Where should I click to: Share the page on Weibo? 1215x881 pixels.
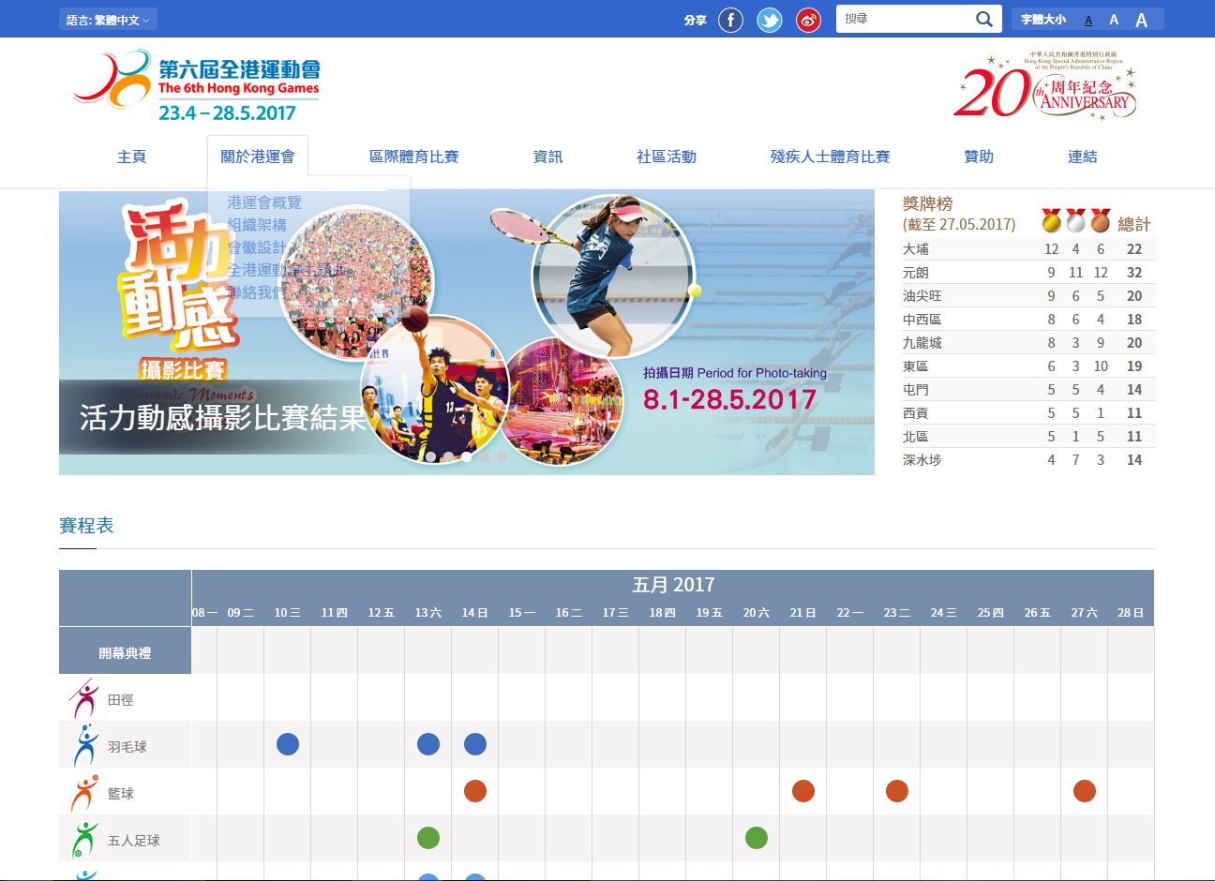coord(808,20)
